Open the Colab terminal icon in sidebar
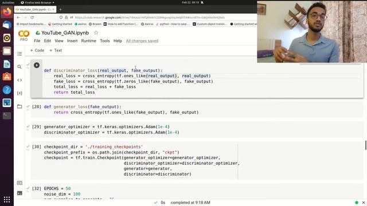Screen dimensions: 367x206 click(x=19, y=193)
